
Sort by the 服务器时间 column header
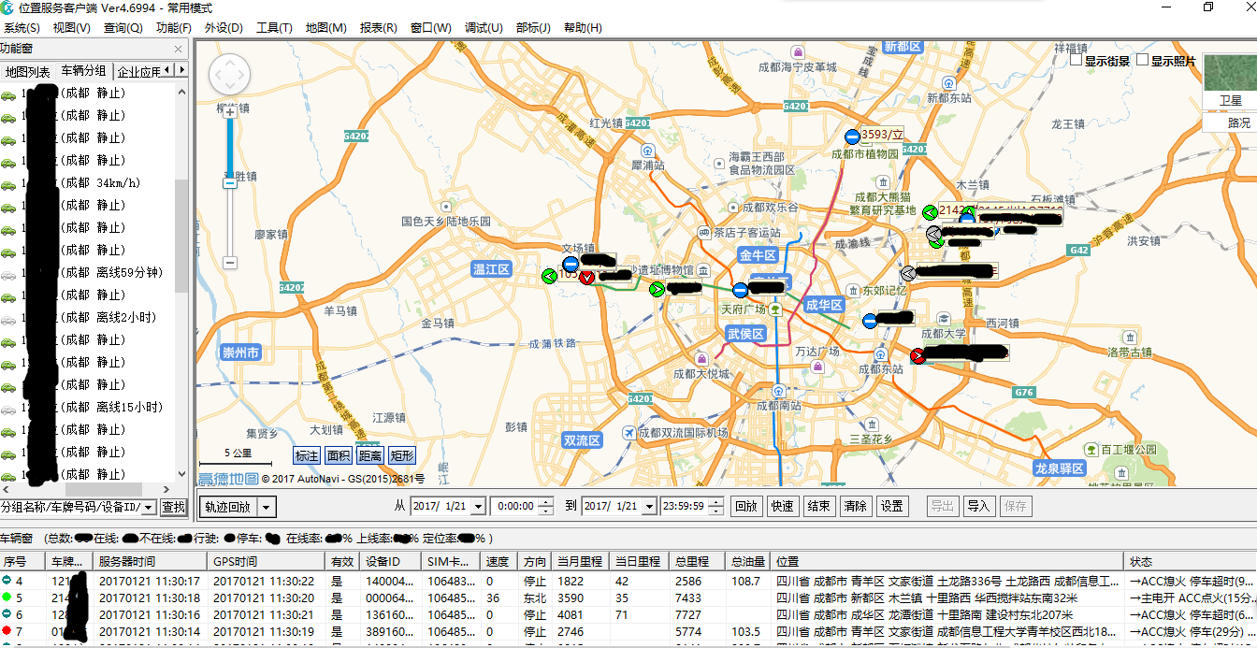[151, 562]
